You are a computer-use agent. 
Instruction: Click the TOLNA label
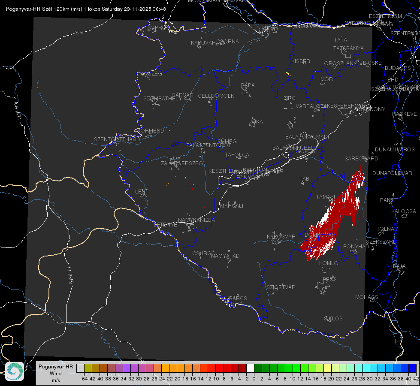point(385,229)
